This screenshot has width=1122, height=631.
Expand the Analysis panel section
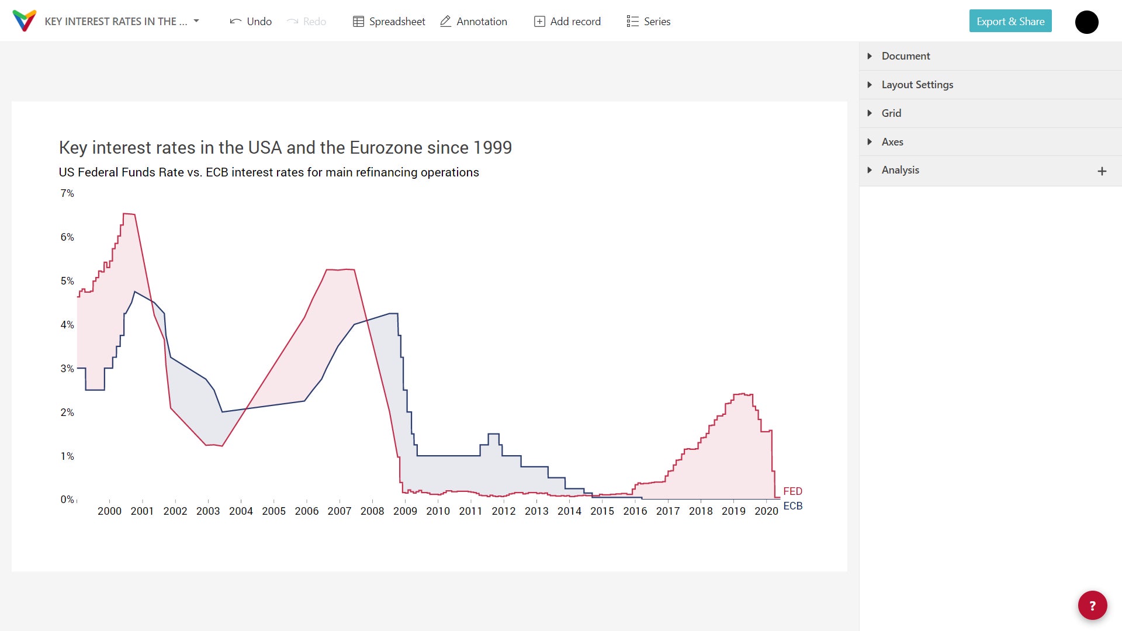click(x=871, y=170)
